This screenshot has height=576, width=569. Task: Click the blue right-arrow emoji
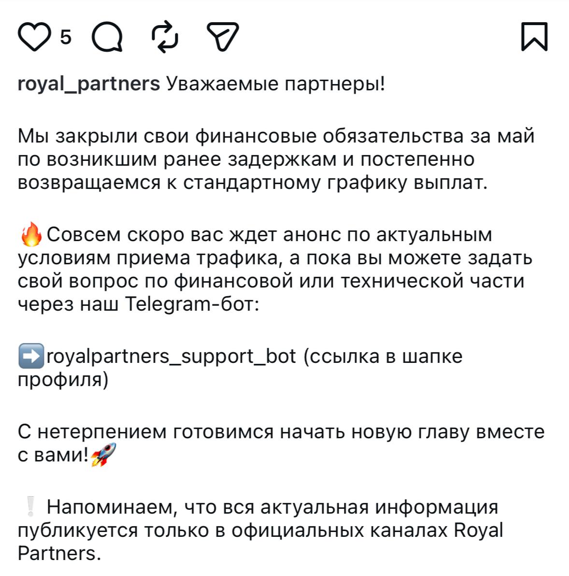pyautogui.click(x=31, y=356)
